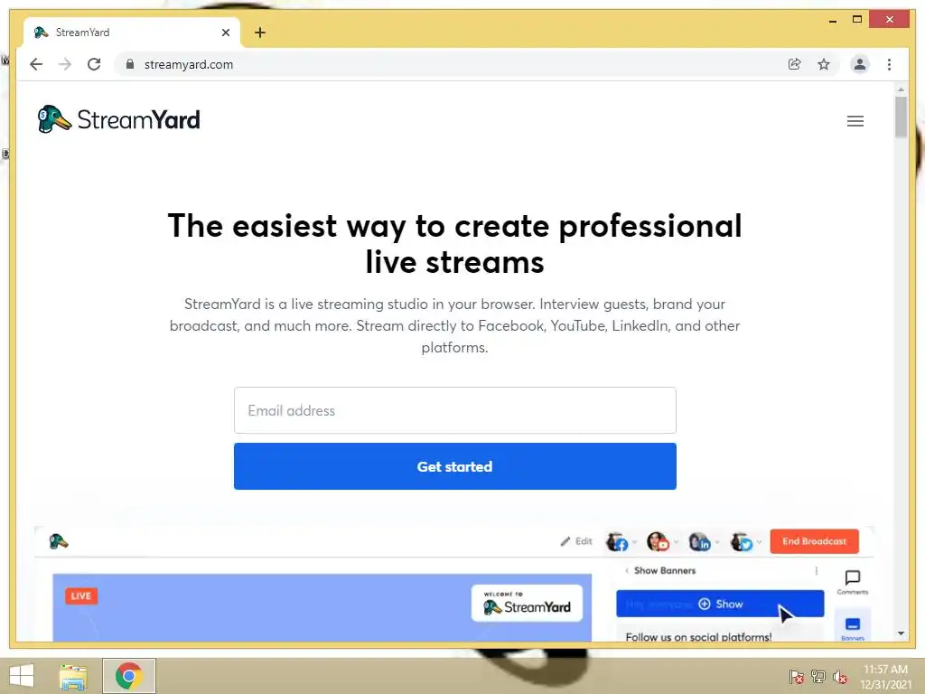Click the Twitter destination avatar
The width and height of the screenshot is (925, 694).
[742, 542]
